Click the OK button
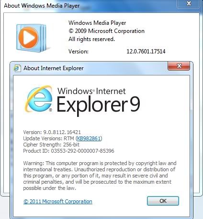Viewport: 203px width, 219px height. point(163,201)
